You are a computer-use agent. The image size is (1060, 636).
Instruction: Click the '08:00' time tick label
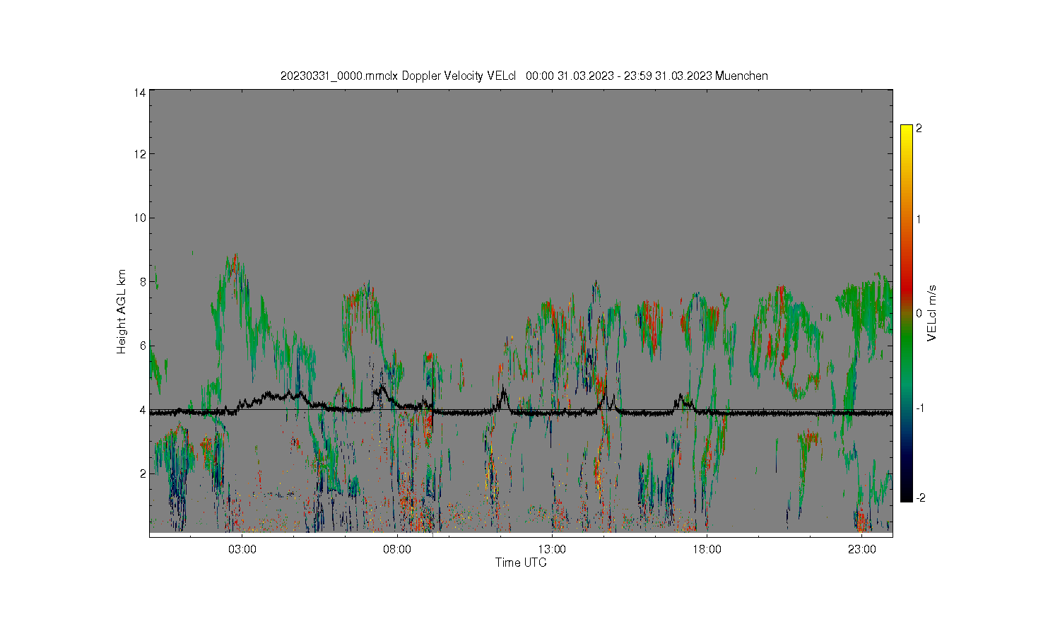(x=397, y=549)
